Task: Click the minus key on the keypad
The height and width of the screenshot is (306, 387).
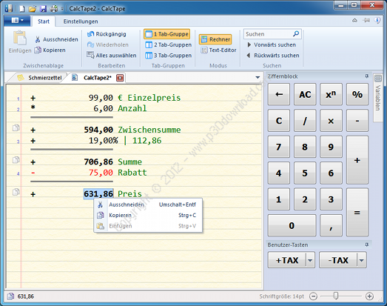Action: pyautogui.click(x=357, y=121)
